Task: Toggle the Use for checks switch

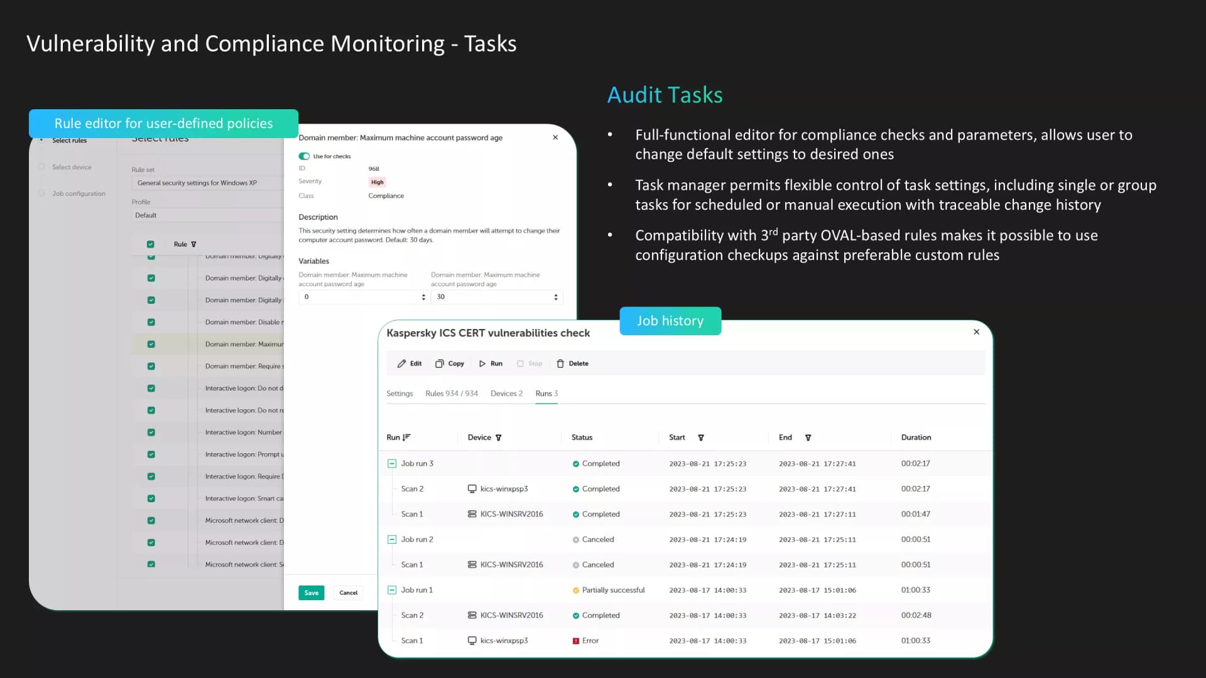Action: coord(304,156)
